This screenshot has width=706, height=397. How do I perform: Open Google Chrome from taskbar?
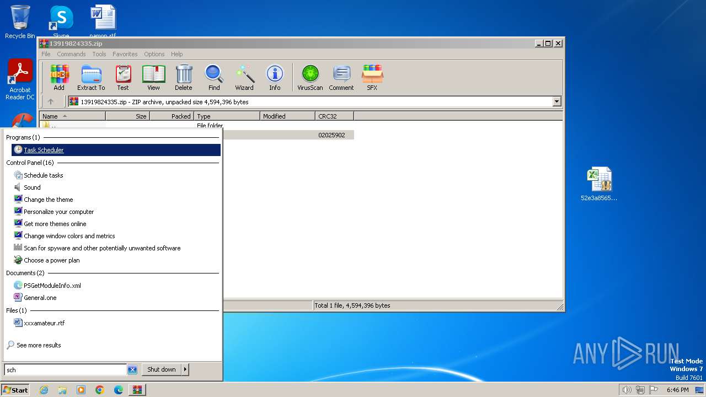click(100, 390)
